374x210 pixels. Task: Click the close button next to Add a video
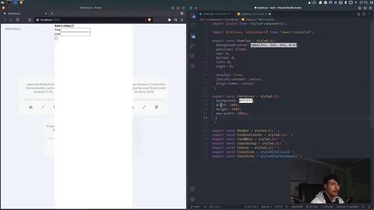(72, 26)
